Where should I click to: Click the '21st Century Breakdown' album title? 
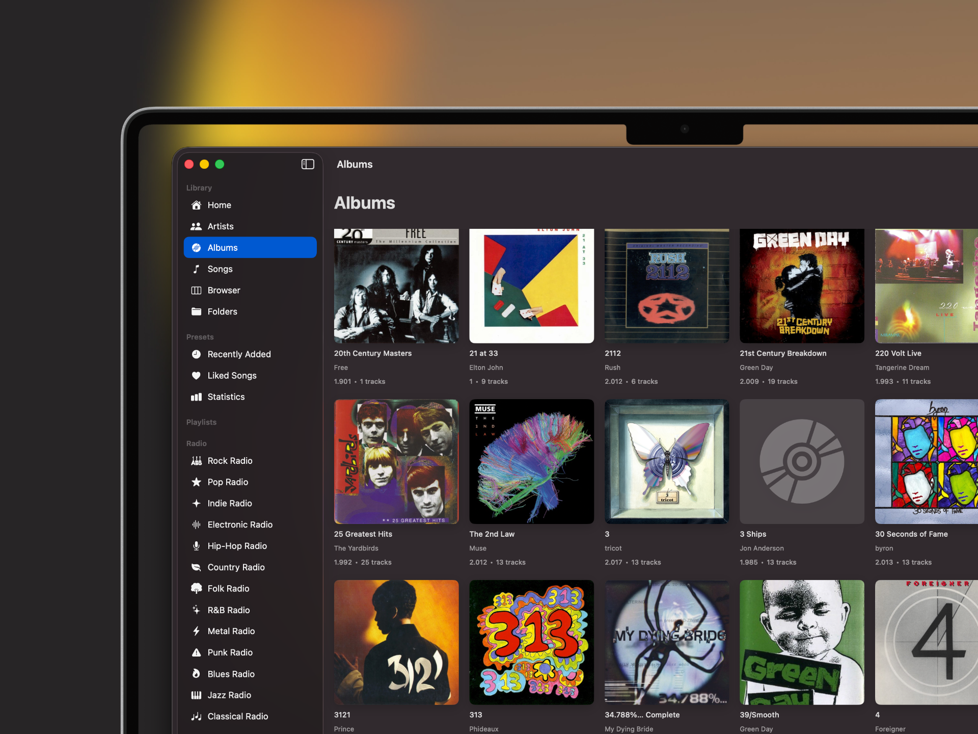click(x=783, y=353)
